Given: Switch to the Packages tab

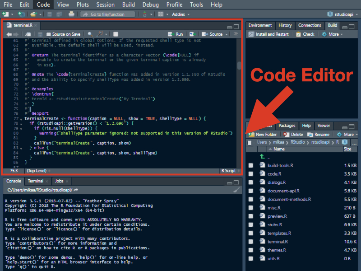Looking at the screenshot, I should [287, 126].
